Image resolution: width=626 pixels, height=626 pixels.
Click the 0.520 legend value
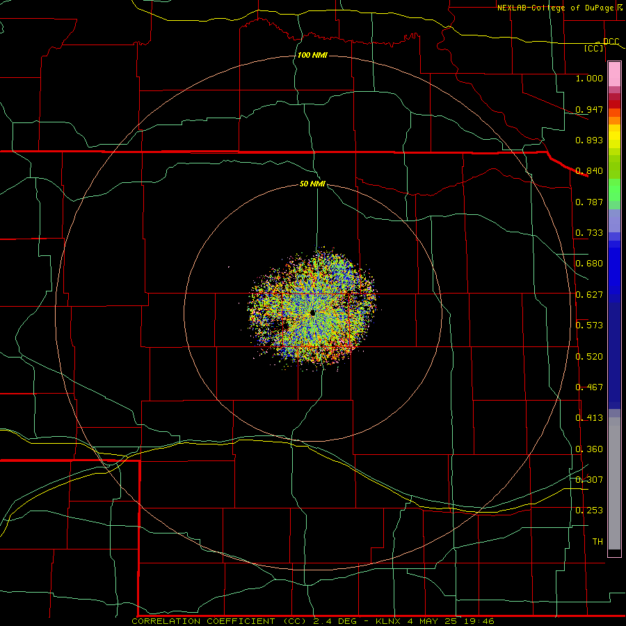pos(589,357)
